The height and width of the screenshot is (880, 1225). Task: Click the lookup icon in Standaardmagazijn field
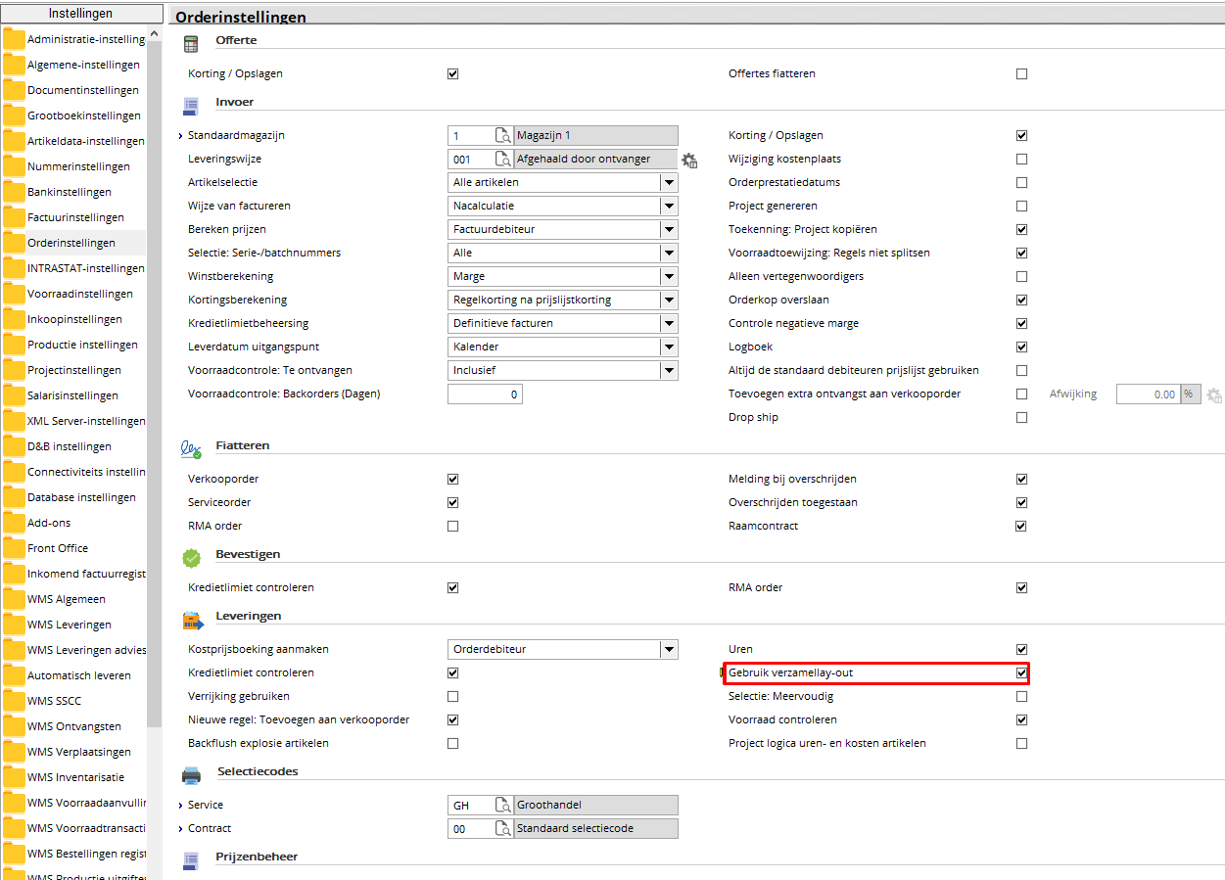coord(502,136)
